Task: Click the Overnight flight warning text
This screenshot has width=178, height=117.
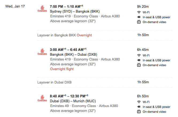Action: pos(62,69)
